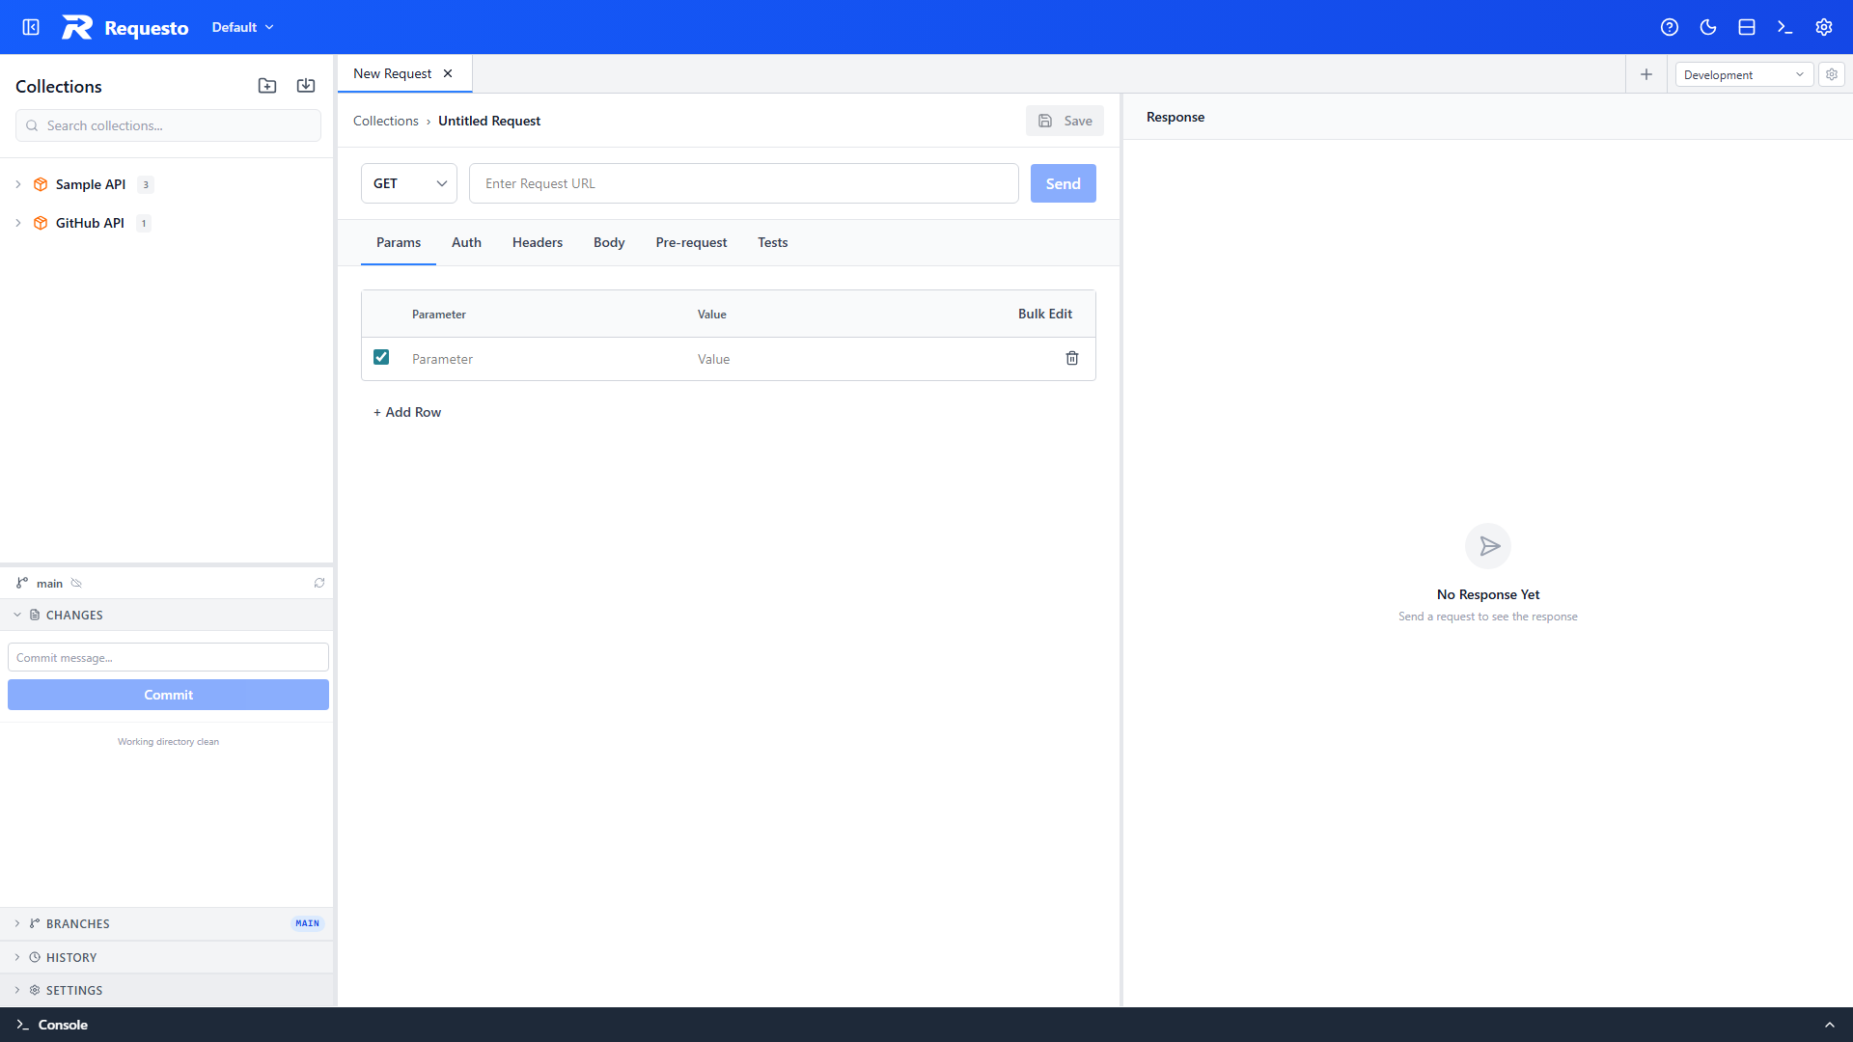Screen dimensions: 1853x1042
Task: Click the Sample API collection cube icon
Action: [41, 184]
